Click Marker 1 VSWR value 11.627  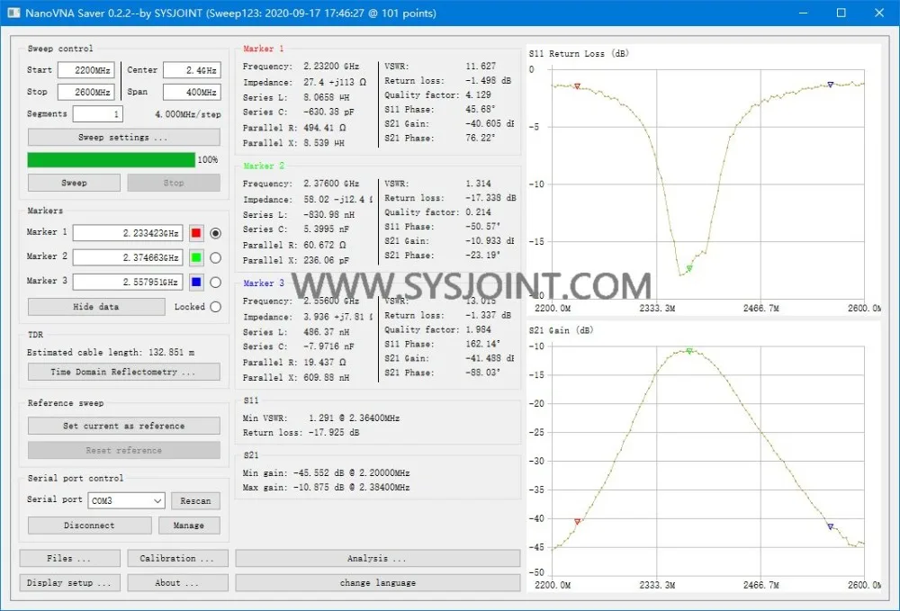(x=481, y=66)
